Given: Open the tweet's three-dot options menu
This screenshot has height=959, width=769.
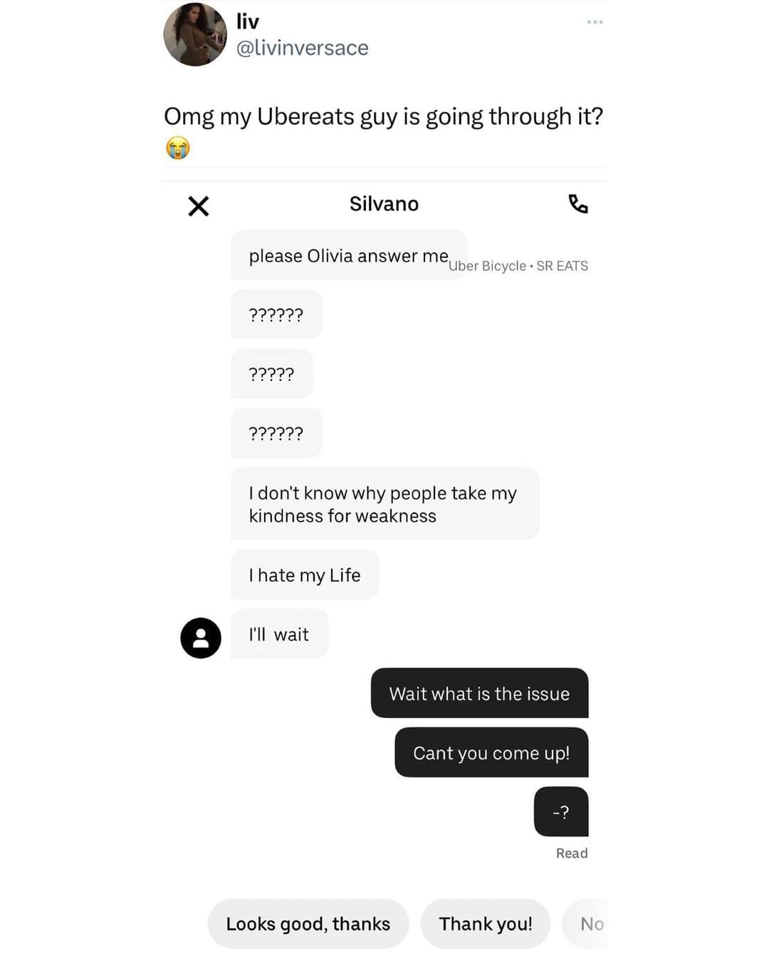Looking at the screenshot, I should (595, 22).
